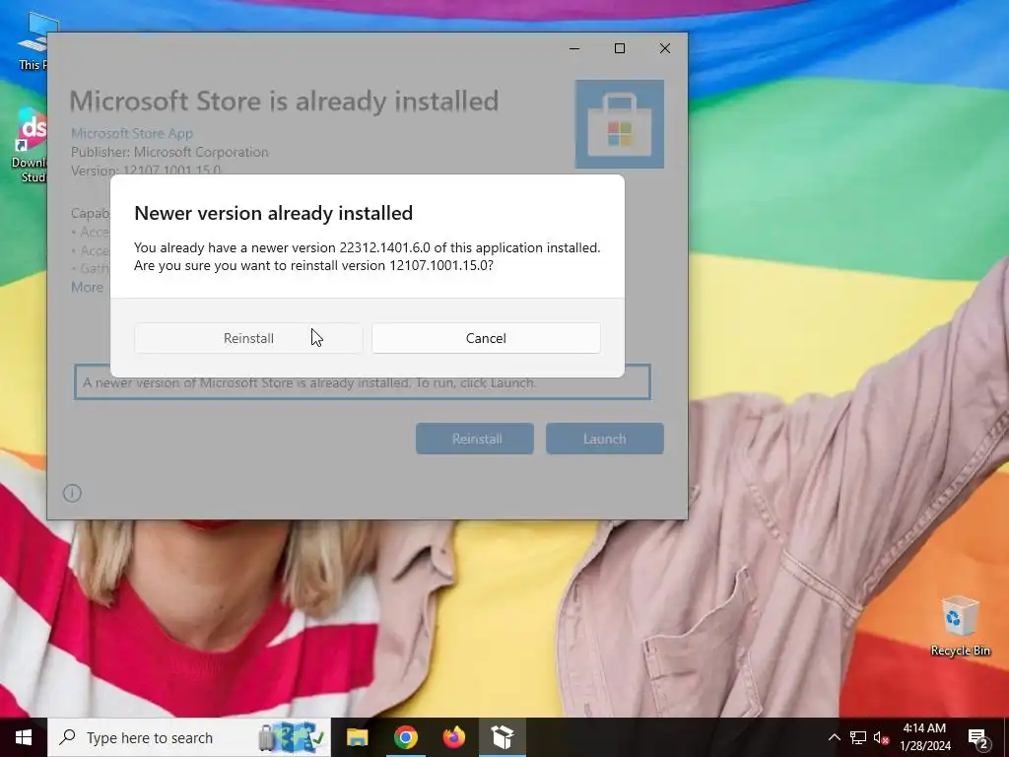Click the dimmed Reinstall button in installer window
This screenshot has width=1009, height=757.
tap(475, 439)
